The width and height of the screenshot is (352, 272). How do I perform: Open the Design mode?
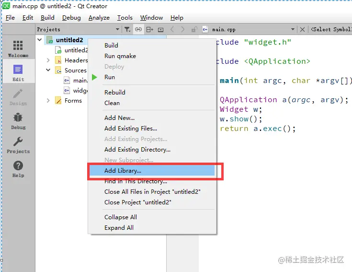coord(18,97)
